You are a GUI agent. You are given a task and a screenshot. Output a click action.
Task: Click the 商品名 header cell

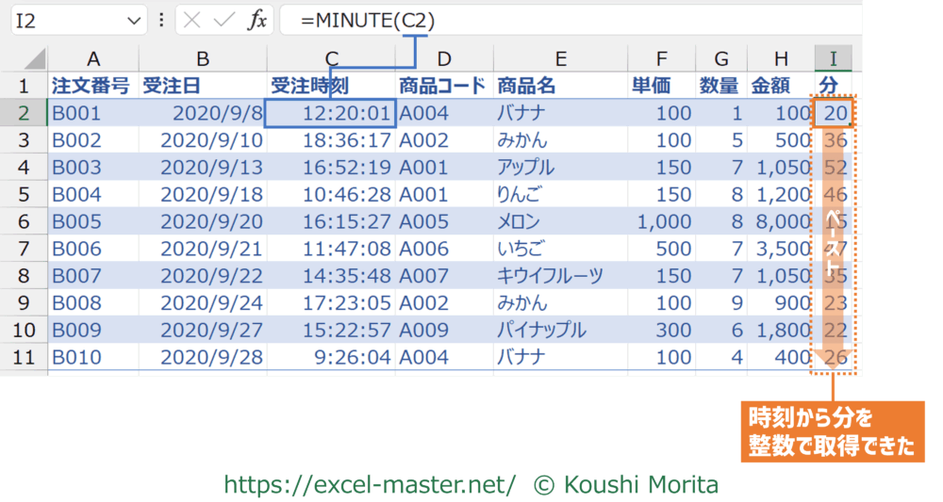(560, 87)
